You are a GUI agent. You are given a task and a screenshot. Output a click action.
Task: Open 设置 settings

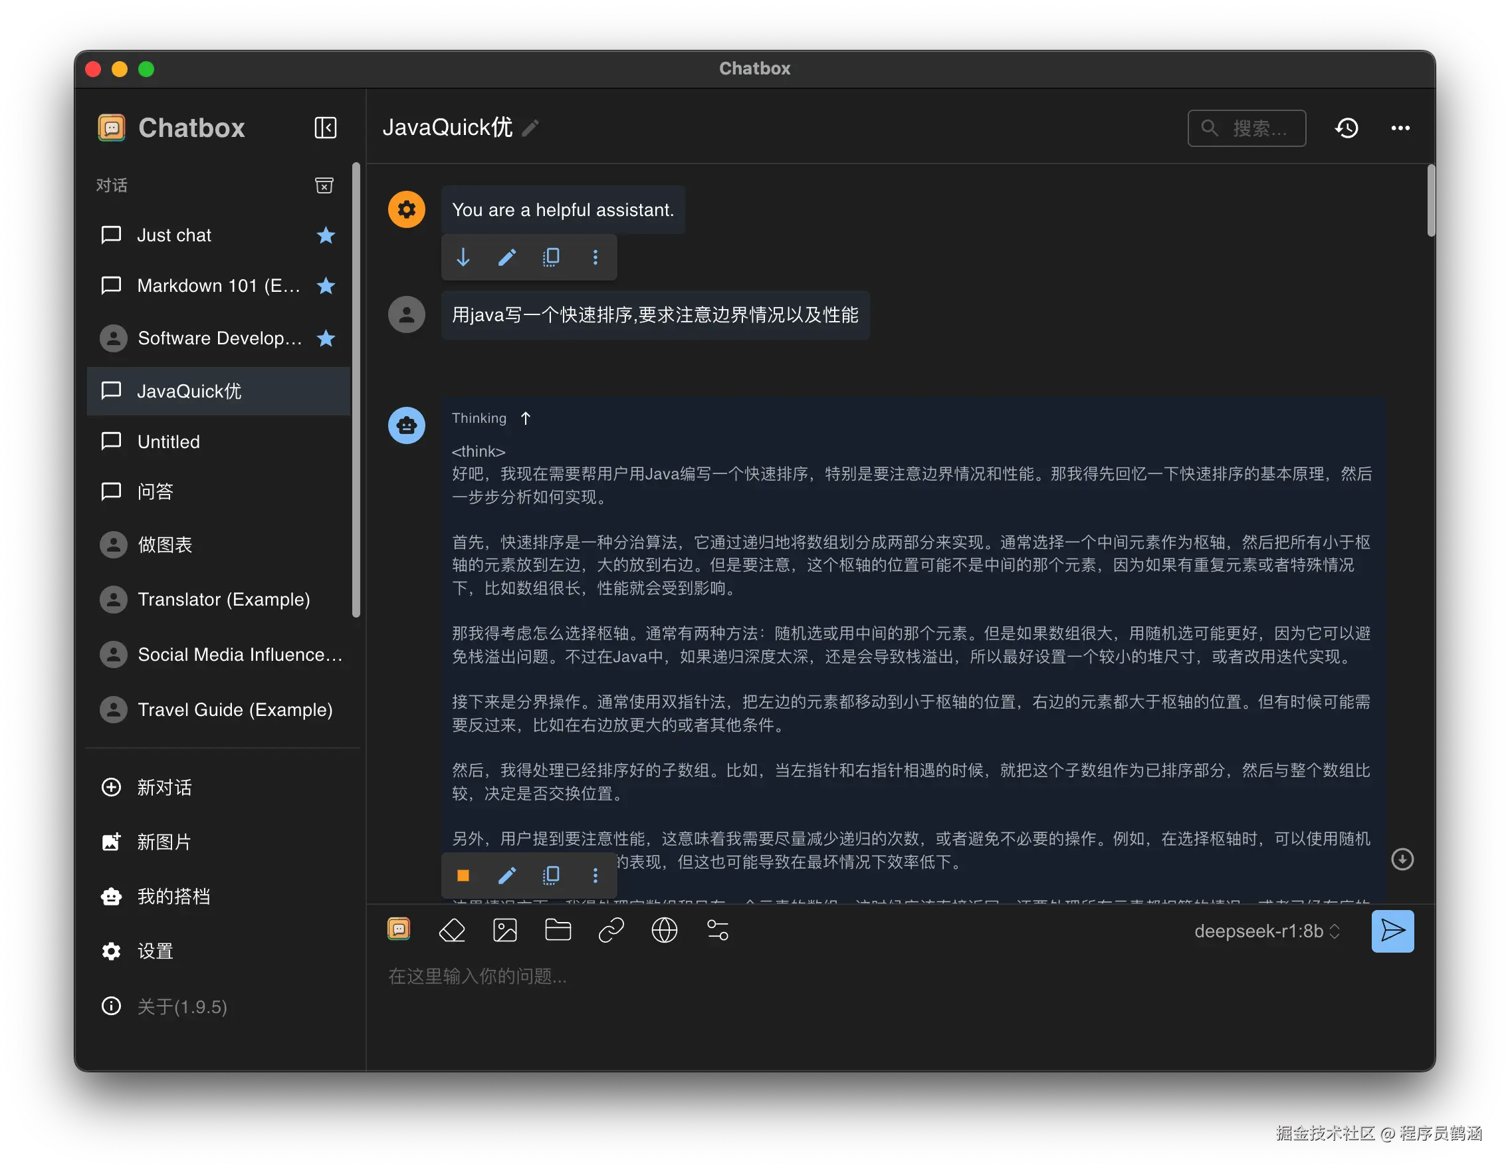point(155,951)
